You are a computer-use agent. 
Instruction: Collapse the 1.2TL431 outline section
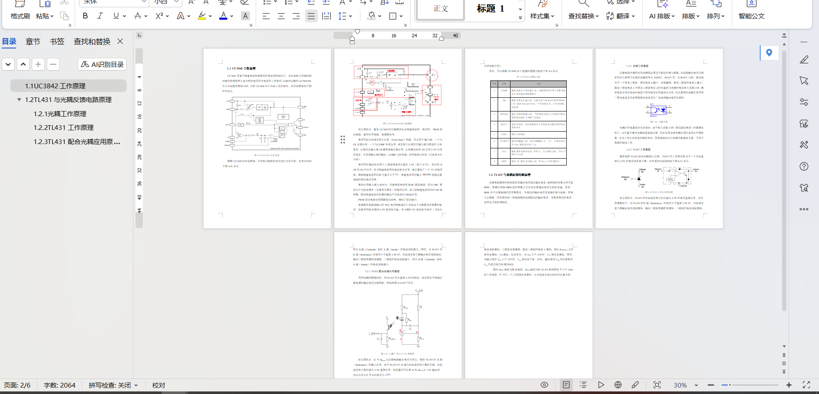19,100
